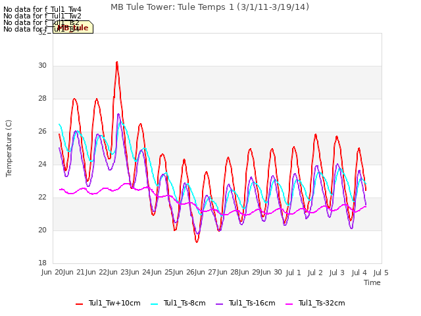Click the Jul 1 x-axis tick label

pyautogui.click(x=293, y=273)
